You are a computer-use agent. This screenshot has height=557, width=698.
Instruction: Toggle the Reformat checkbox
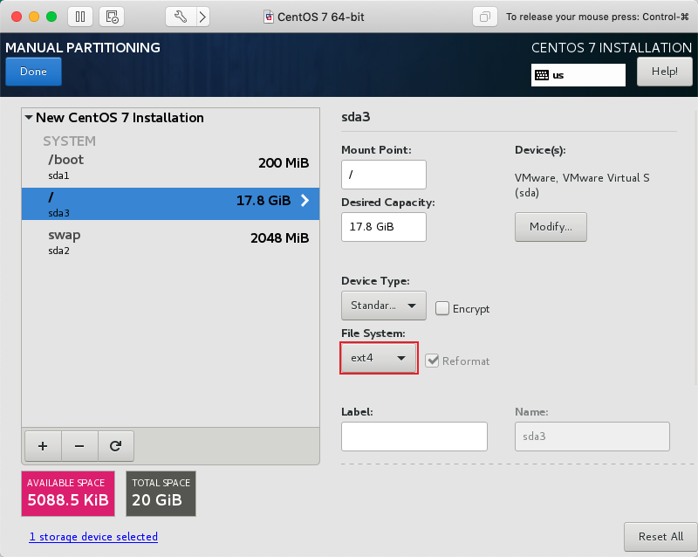[x=432, y=361]
